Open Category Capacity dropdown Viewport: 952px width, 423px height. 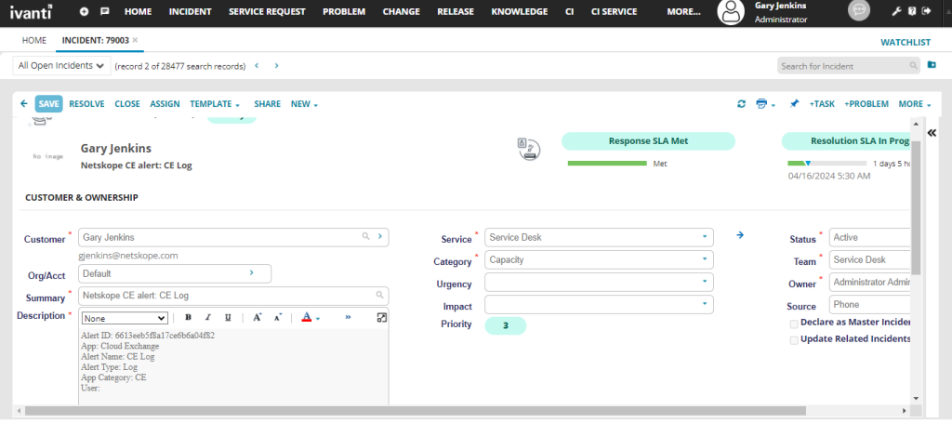[x=599, y=259]
